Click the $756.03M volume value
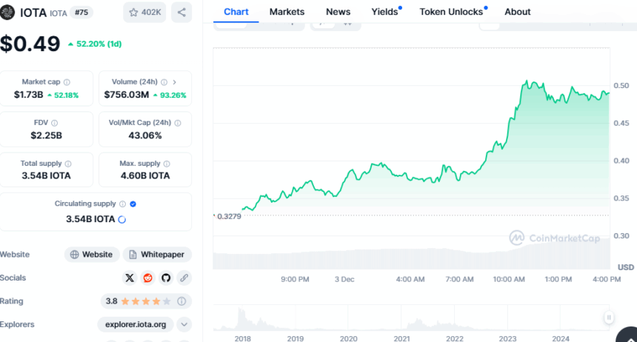Viewport: 637px width, 342px height. click(x=127, y=95)
